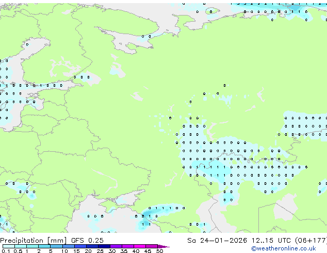Image resolution: width=327 pixels, height=253 pixels.
Task: Click the '25' legend scale label
Action: coord(100,251)
